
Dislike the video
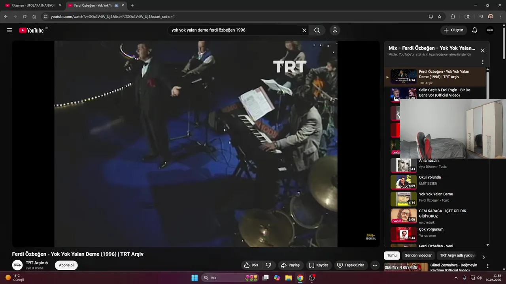click(x=268, y=265)
